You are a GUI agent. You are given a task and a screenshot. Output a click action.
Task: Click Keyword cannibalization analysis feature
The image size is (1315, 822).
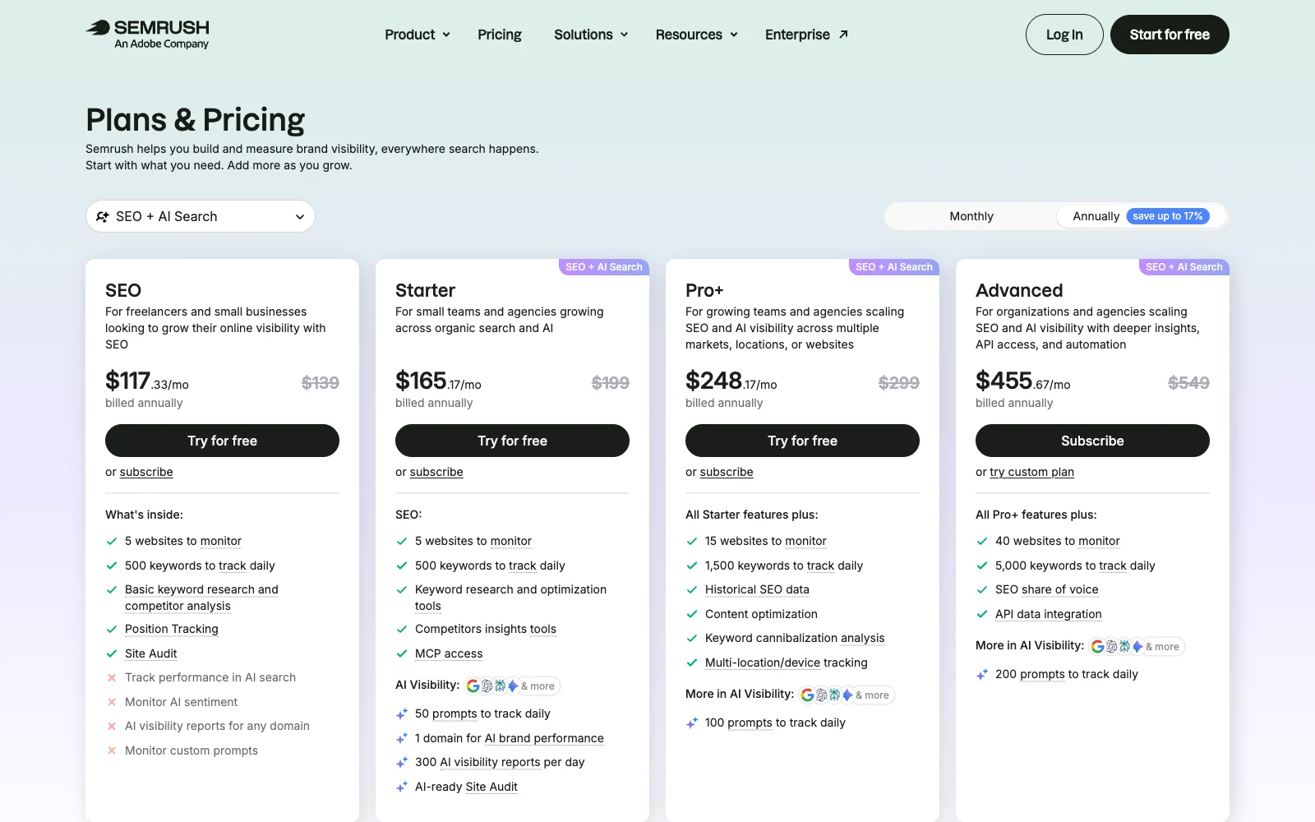795,638
